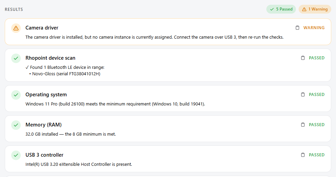Click the Camera driver warning triangle icon
The width and height of the screenshot is (336, 177).
tap(16, 28)
